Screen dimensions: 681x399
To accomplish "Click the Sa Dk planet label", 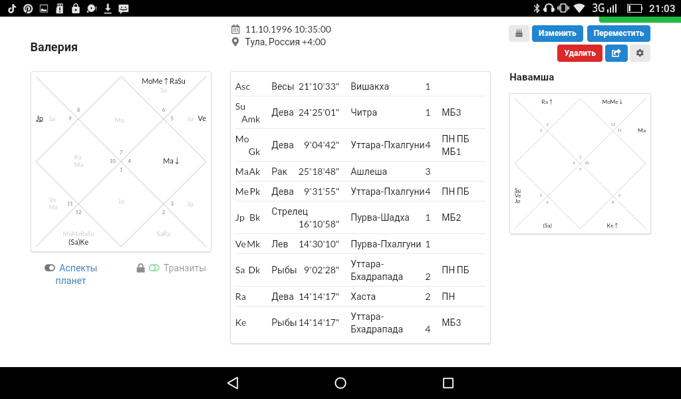I will 247,270.
